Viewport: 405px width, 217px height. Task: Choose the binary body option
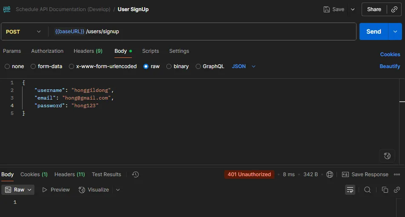[169, 66]
